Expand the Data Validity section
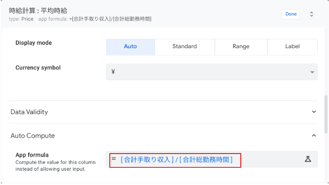This screenshot has height=185, width=329. (x=163, y=112)
